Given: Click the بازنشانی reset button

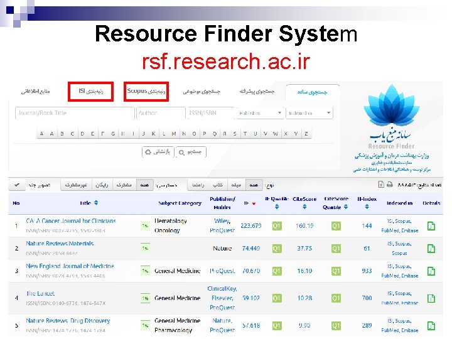Looking at the screenshot, I should pos(158,152).
